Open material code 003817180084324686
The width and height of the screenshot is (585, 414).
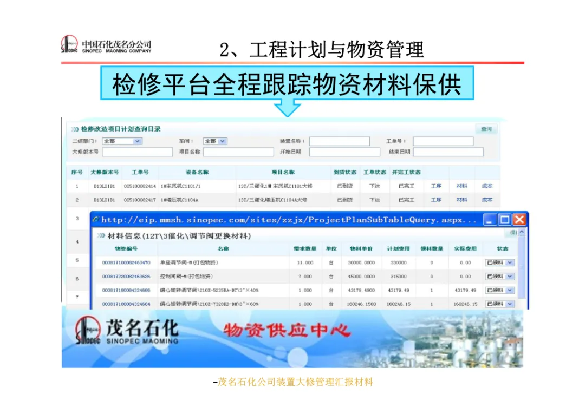click(126, 290)
